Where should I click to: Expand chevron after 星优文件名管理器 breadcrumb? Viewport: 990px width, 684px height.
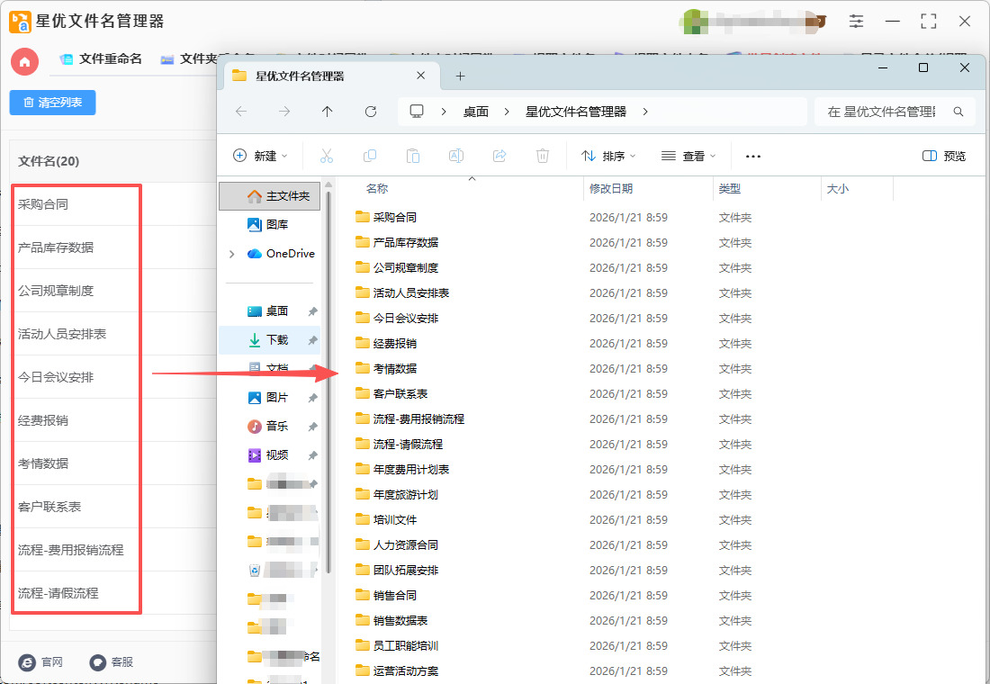(644, 112)
